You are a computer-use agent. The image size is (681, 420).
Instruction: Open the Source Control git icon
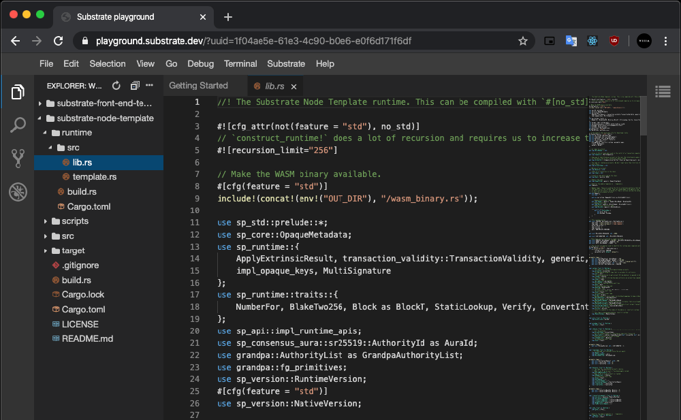tap(18, 159)
